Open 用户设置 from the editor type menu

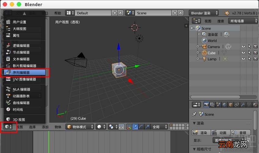coord(24,22)
